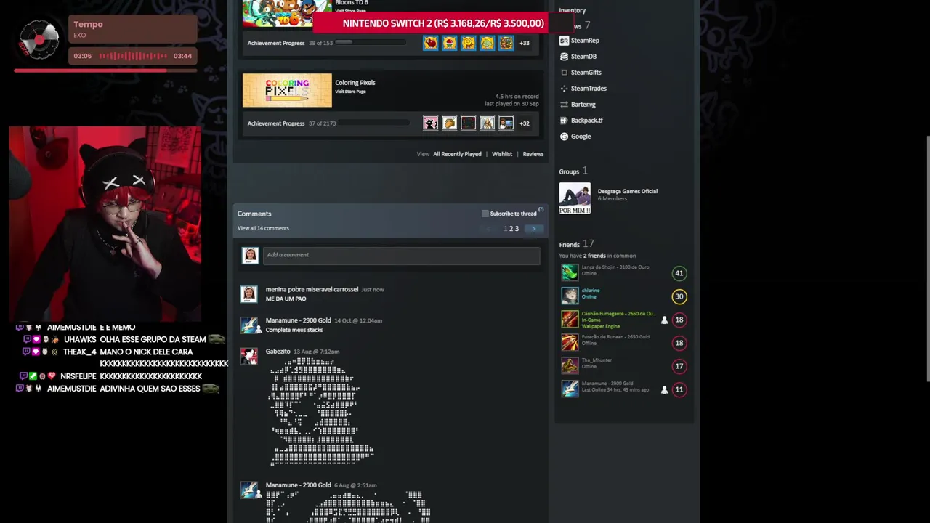Visit Coloring Pixels store page
Screen dimensions: 930x523
(x=350, y=92)
